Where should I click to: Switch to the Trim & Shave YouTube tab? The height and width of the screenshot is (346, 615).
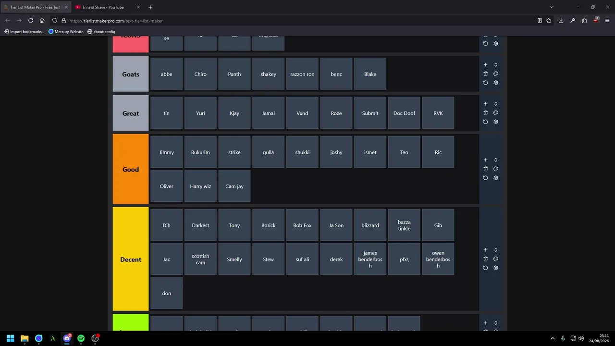click(x=108, y=7)
